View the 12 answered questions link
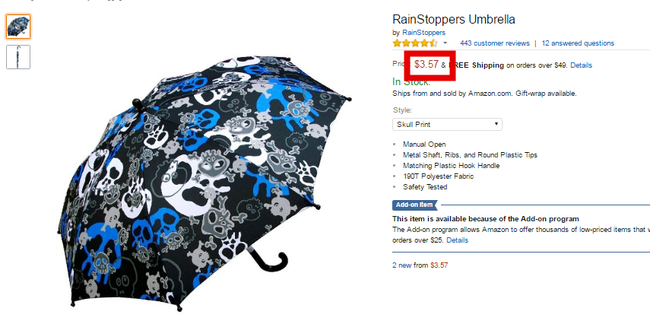Screen dimensions: 650x324 coord(578,43)
